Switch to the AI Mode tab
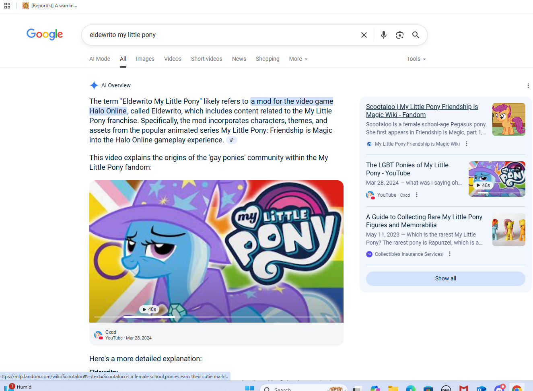The height and width of the screenshot is (391, 533). pyautogui.click(x=100, y=59)
